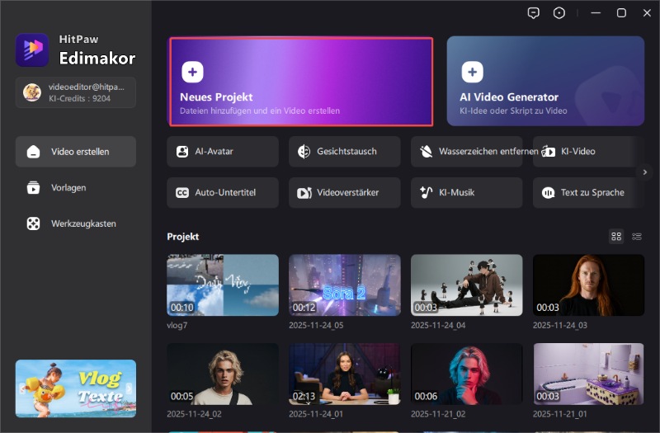The image size is (660, 433).
Task: Launch the KI-Musik tool
Action: pyautogui.click(x=466, y=193)
